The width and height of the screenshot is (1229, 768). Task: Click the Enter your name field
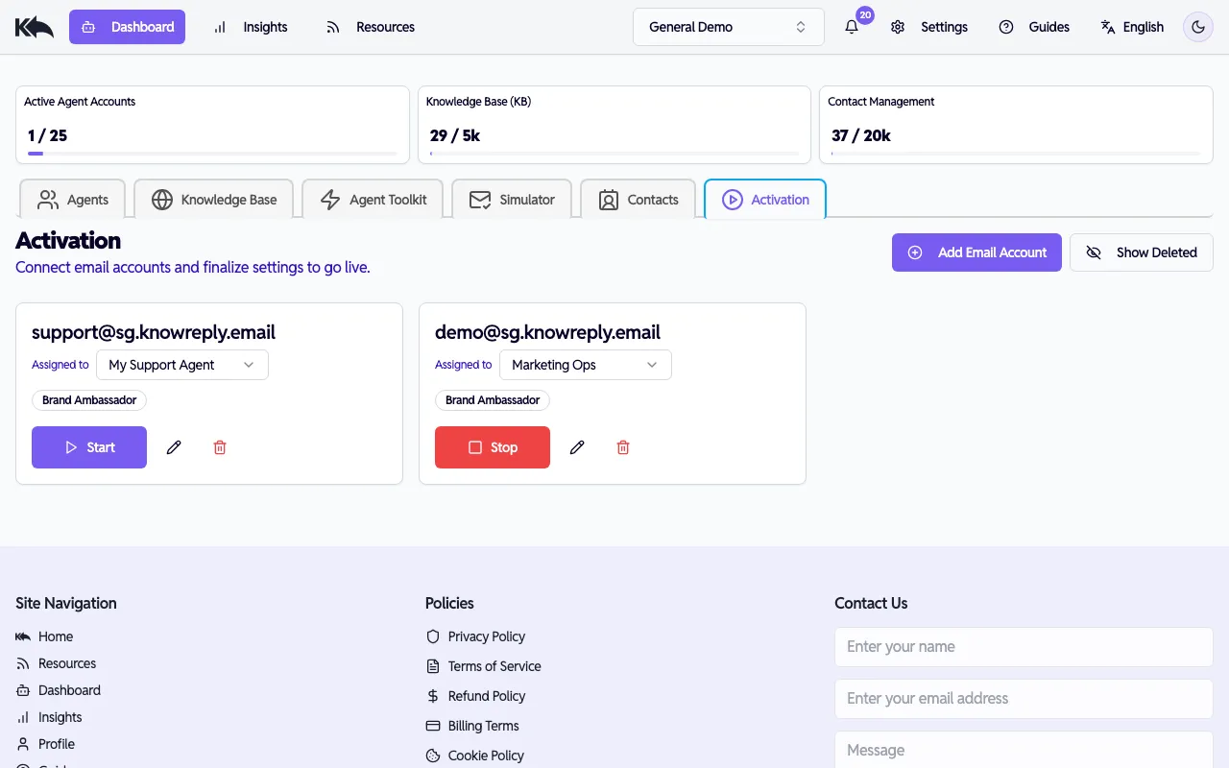(x=1024, y=647)
